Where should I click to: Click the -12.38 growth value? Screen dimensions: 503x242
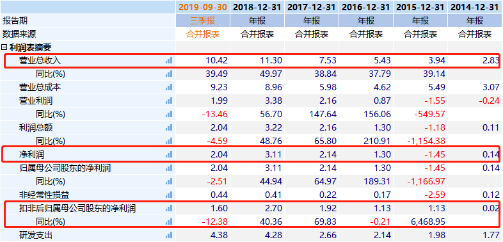pos(215,222)
